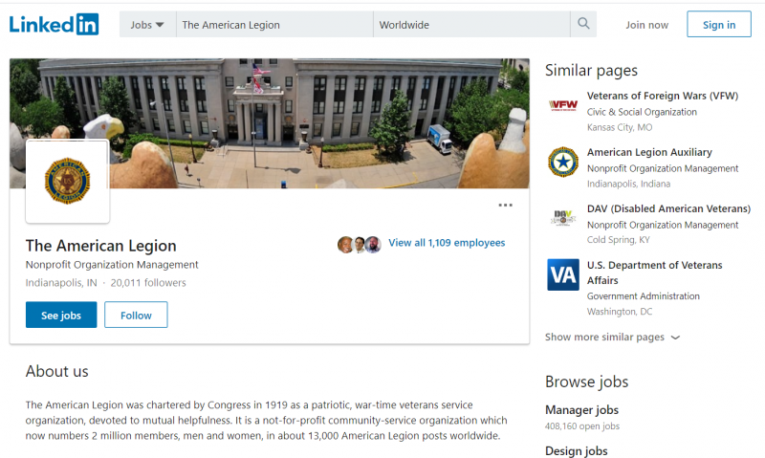Image resolution: width=765 pixels, height=458 pixels.
Task: Click Indianapolis, Indiana text under Auxiliary
Action: 628,184
